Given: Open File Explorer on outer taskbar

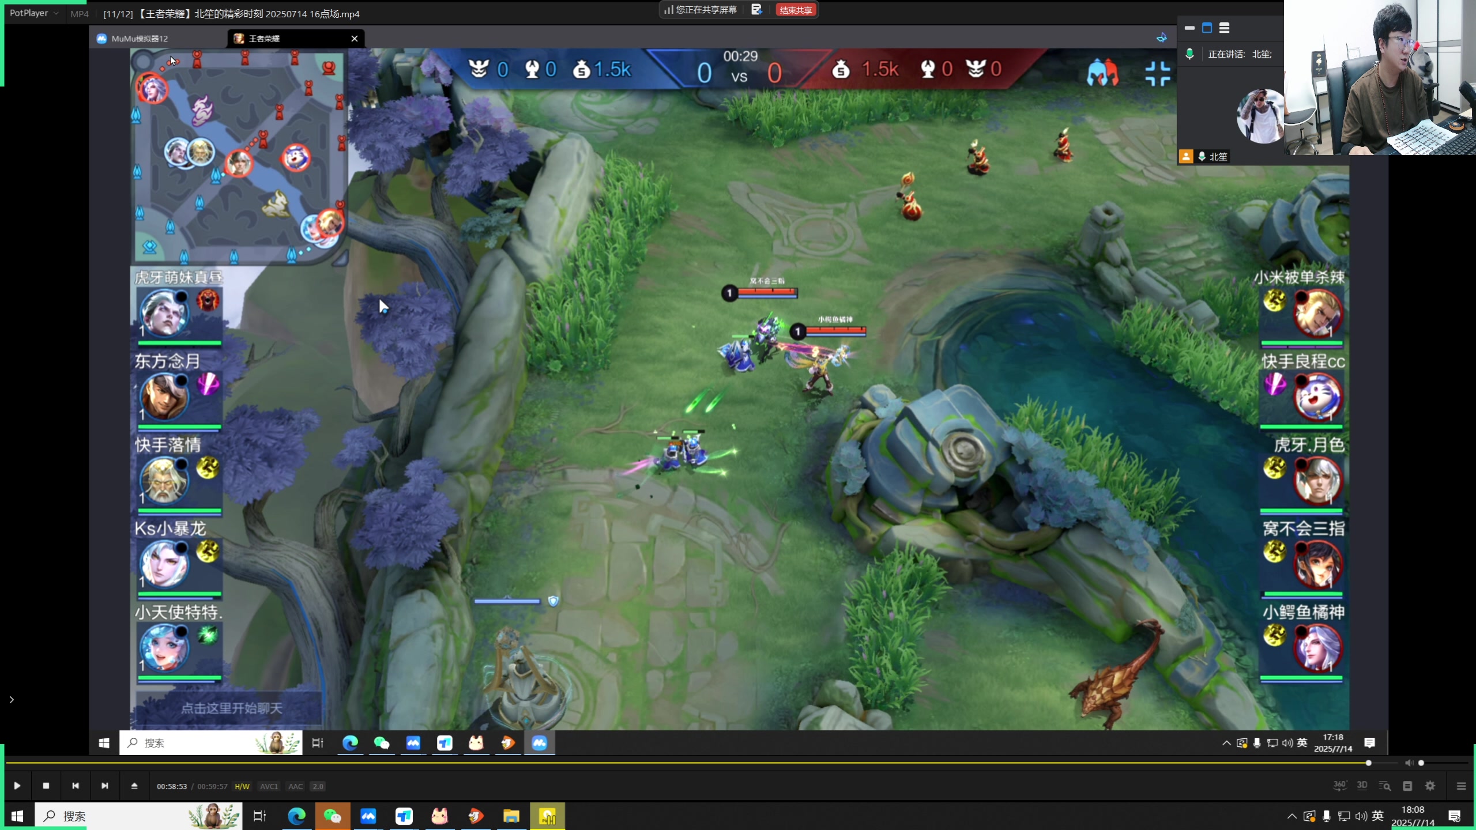Looking at the screenshot, I should coord(511,816).
